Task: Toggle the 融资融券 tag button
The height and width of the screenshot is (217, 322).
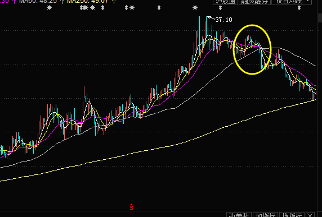Action: [254, 2]
